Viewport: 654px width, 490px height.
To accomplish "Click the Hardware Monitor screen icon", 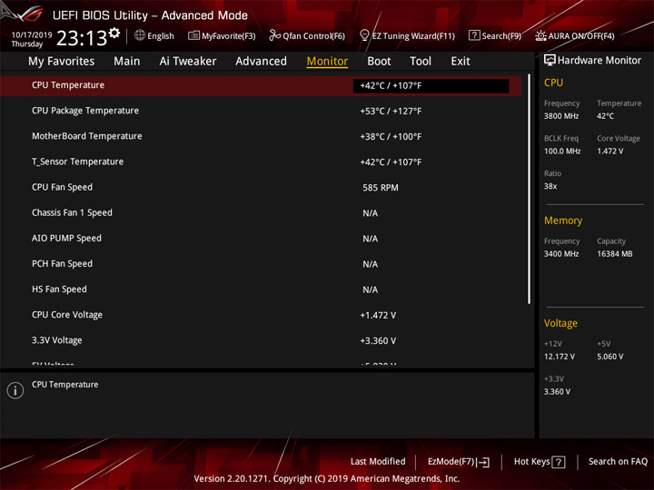I will [550, 60].
